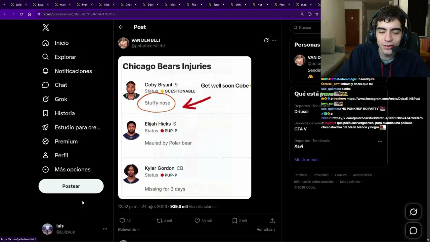Screen dimensions: 430x242
Task: Go to Inicio in the sidebar
Action: (x=55, y=43)
